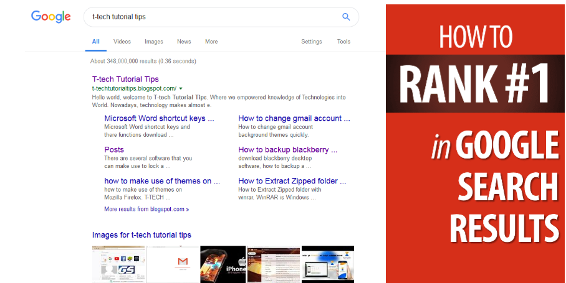
Task: Open How to backup blackberry link
Action: [x=288, y=150]
